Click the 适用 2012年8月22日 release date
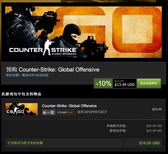The width and height of the screenshot is (168, 154). tap(92, 112)
